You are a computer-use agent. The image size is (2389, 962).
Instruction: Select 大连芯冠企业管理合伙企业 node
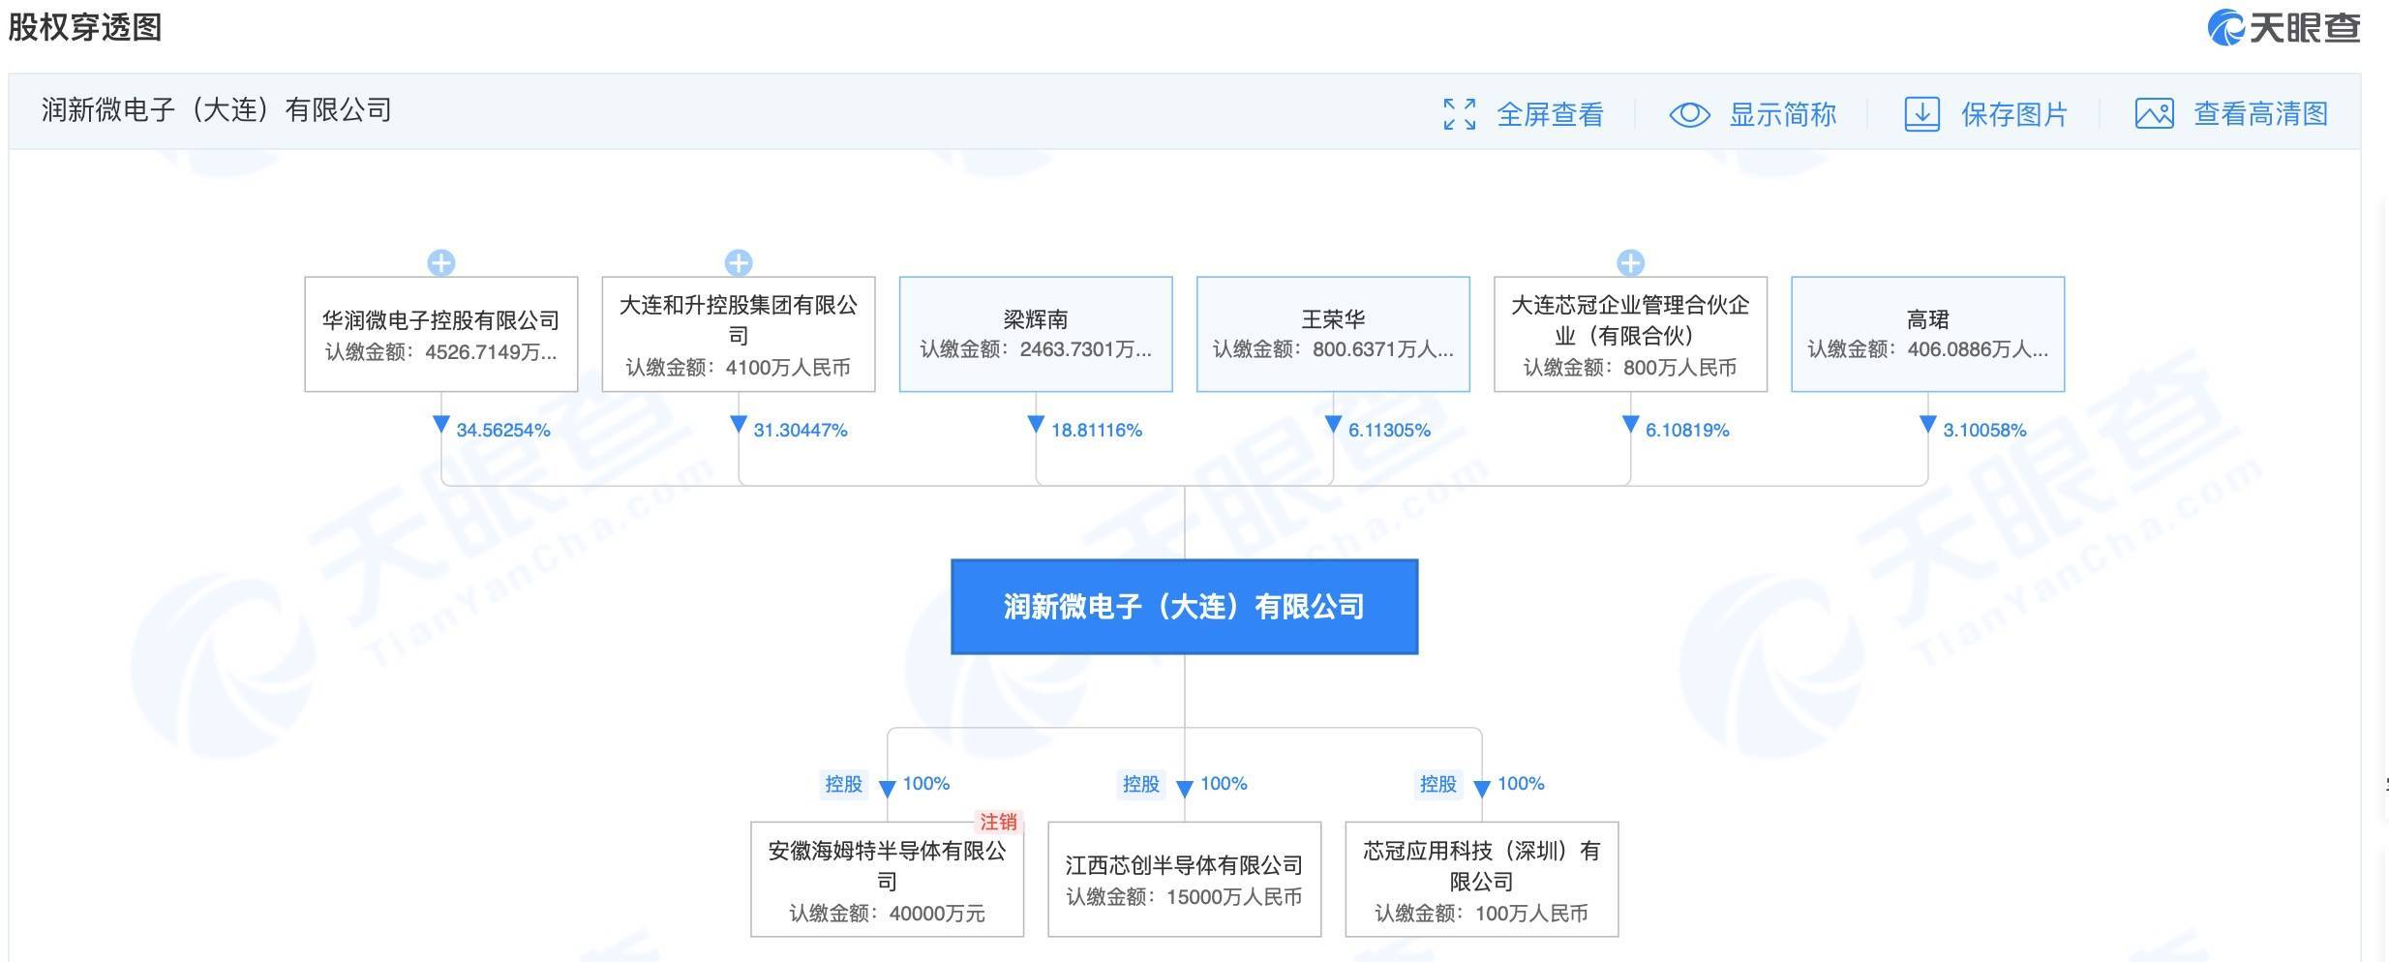(x=1630, y=334)
